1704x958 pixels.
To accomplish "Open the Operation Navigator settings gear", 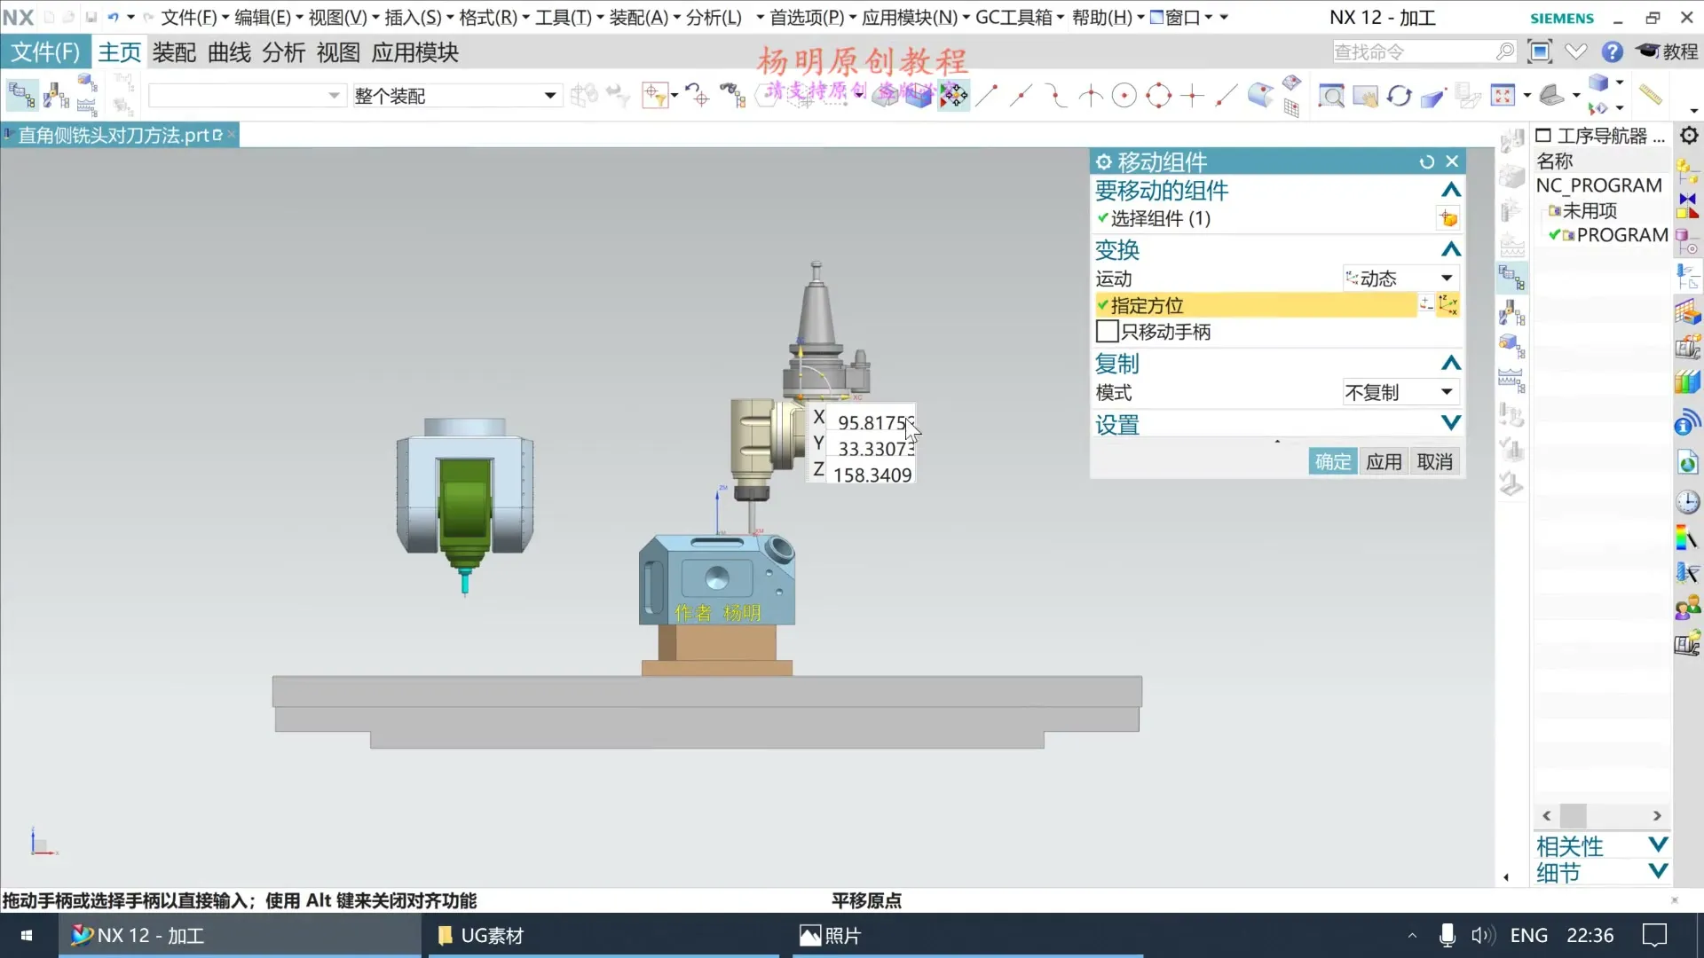I will (x=1689, y=136).
